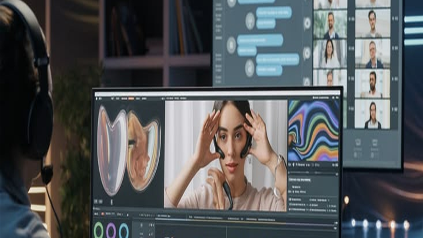Click the red record icon above the timeline
The image size is (423, 238).
click(103, 214)
